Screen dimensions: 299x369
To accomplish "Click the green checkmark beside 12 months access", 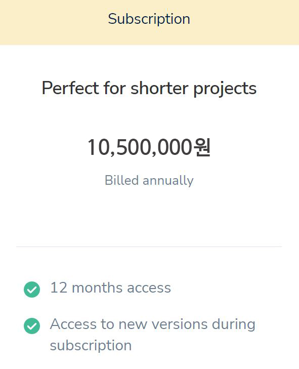I will pos(32,289).
